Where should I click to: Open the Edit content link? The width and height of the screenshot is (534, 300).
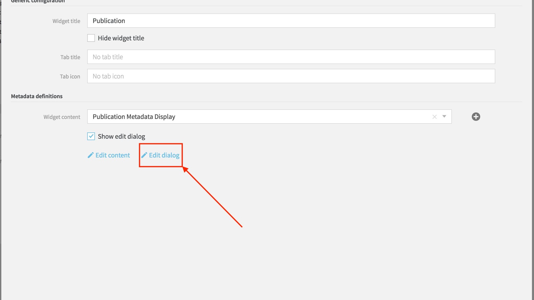(112, 155)
